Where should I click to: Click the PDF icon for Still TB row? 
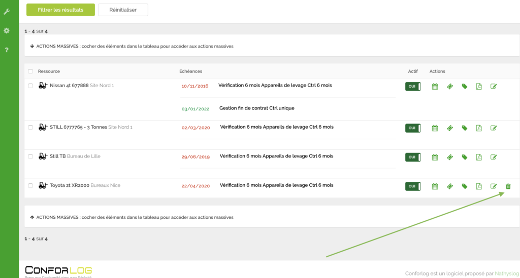478,157
